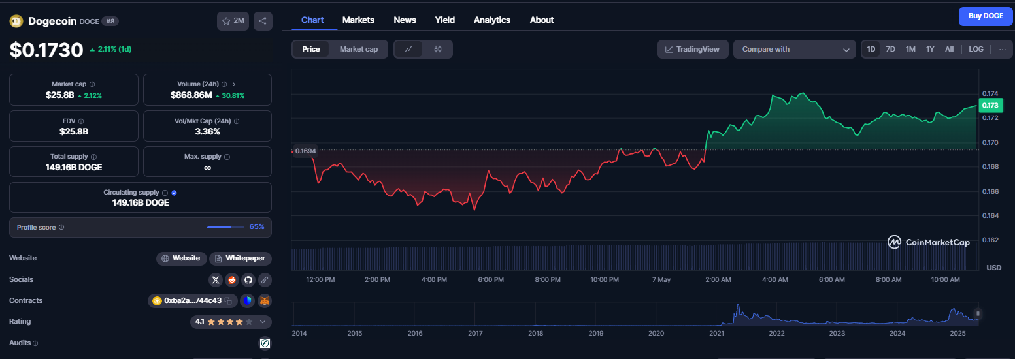The height and width of the screenshot is (359, 1015).
Task: Click the Dogecoin coin logo
Action: click(16, 21)
